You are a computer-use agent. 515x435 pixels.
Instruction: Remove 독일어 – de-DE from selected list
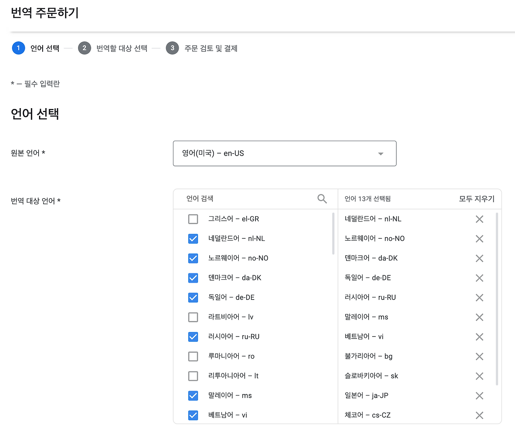[479, 278]
